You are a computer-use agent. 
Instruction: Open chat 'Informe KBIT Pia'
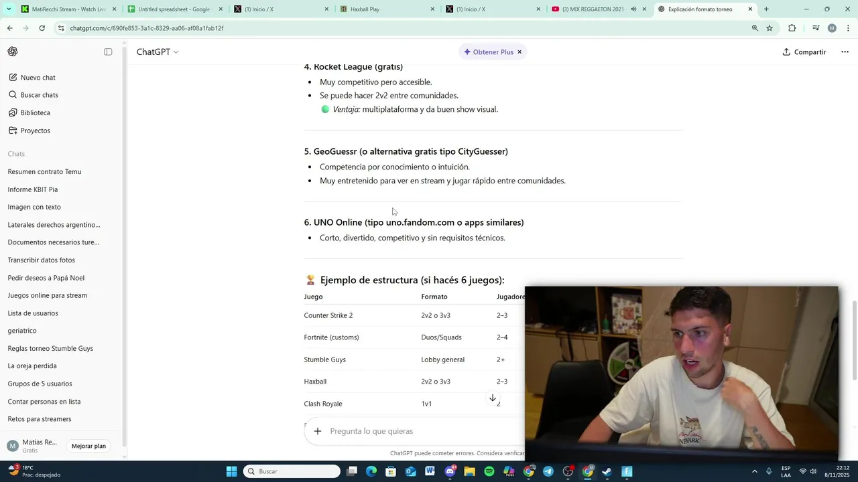(x=33, y=189)
